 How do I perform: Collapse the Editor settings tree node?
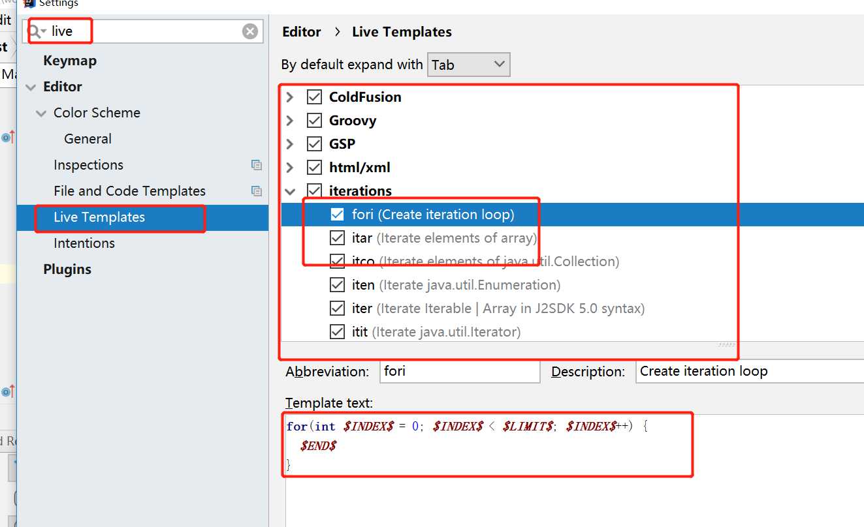click(30, 87)
